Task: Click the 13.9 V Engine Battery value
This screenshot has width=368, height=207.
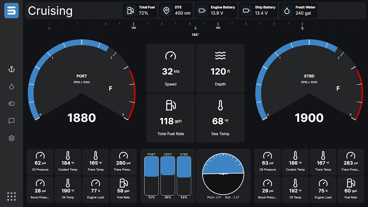Action: point(217,13)
